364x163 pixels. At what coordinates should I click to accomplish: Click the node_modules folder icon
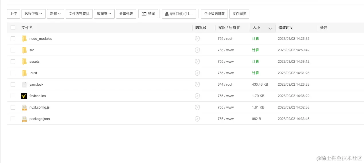click(x=24, y=39)
